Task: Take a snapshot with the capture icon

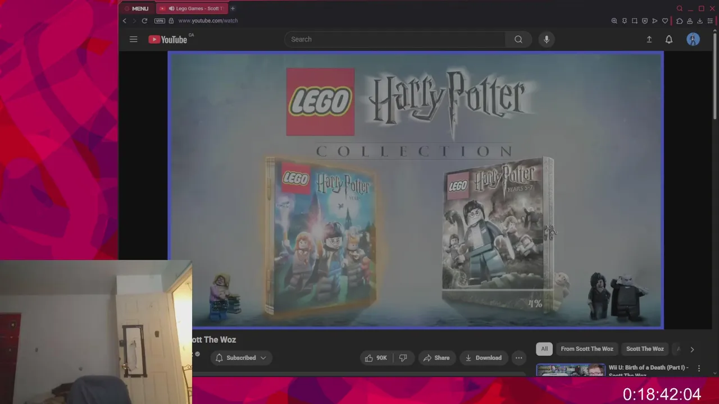Action: (x=634, y=21)
